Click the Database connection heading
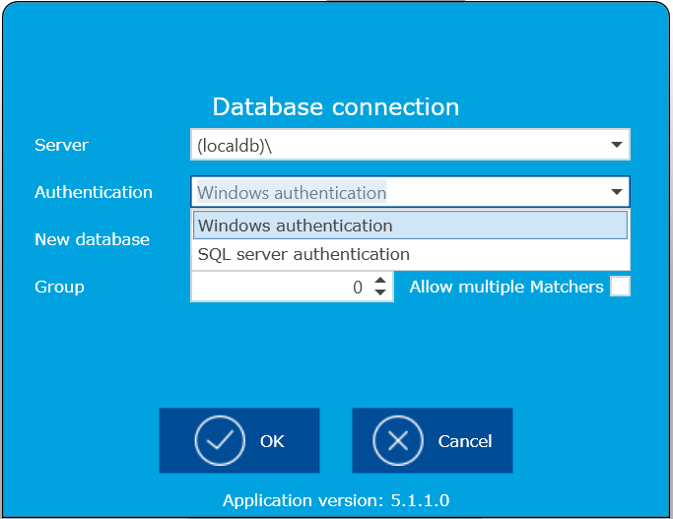The width and height of the screenshot is (673, 519). coord(336,106)
